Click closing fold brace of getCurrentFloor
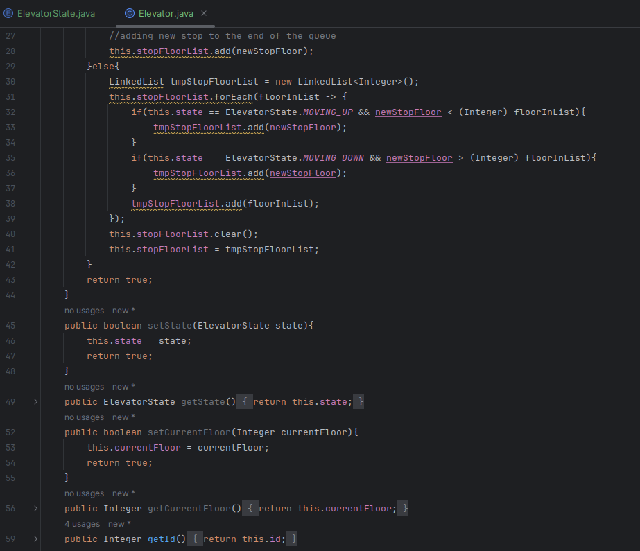 tap(403, 509)
